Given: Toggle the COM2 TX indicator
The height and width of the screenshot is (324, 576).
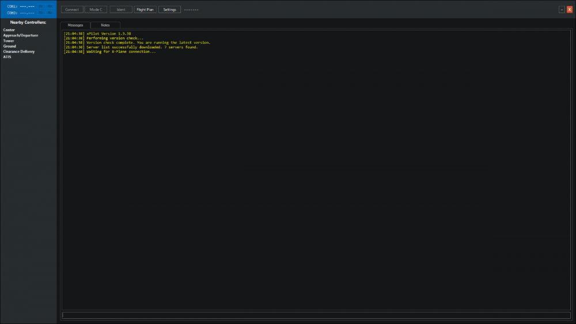Looking at the screenshot, I should [41, 13].
